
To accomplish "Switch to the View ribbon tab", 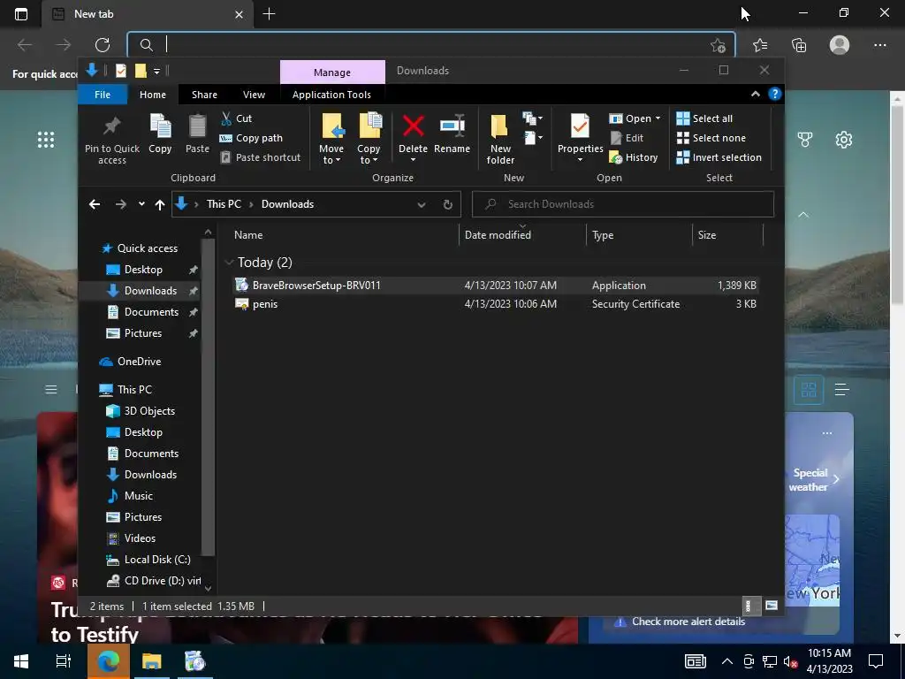I will 254,95.
